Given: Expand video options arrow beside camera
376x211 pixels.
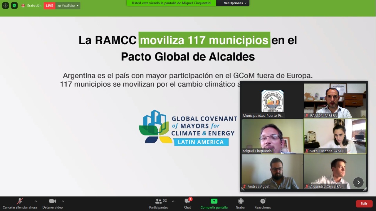Looking at the screenshot, I should [63, 201].
